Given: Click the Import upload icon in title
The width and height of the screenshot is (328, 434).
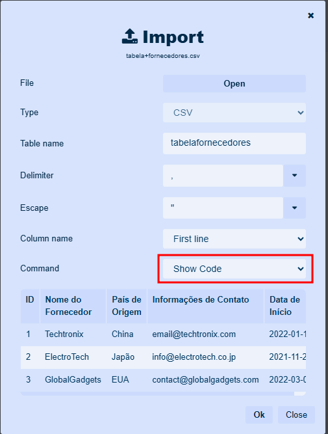Looking at the screenshot, I should [x=130, y=36].
